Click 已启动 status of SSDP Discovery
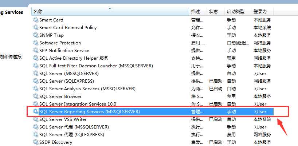The height and width of the screenshot is (146, 298). [216, 142]
